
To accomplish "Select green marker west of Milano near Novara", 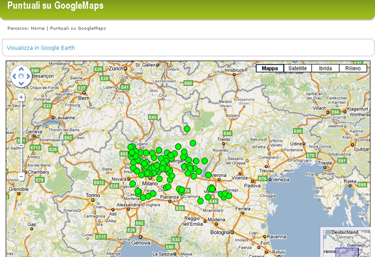I will 133,184.
